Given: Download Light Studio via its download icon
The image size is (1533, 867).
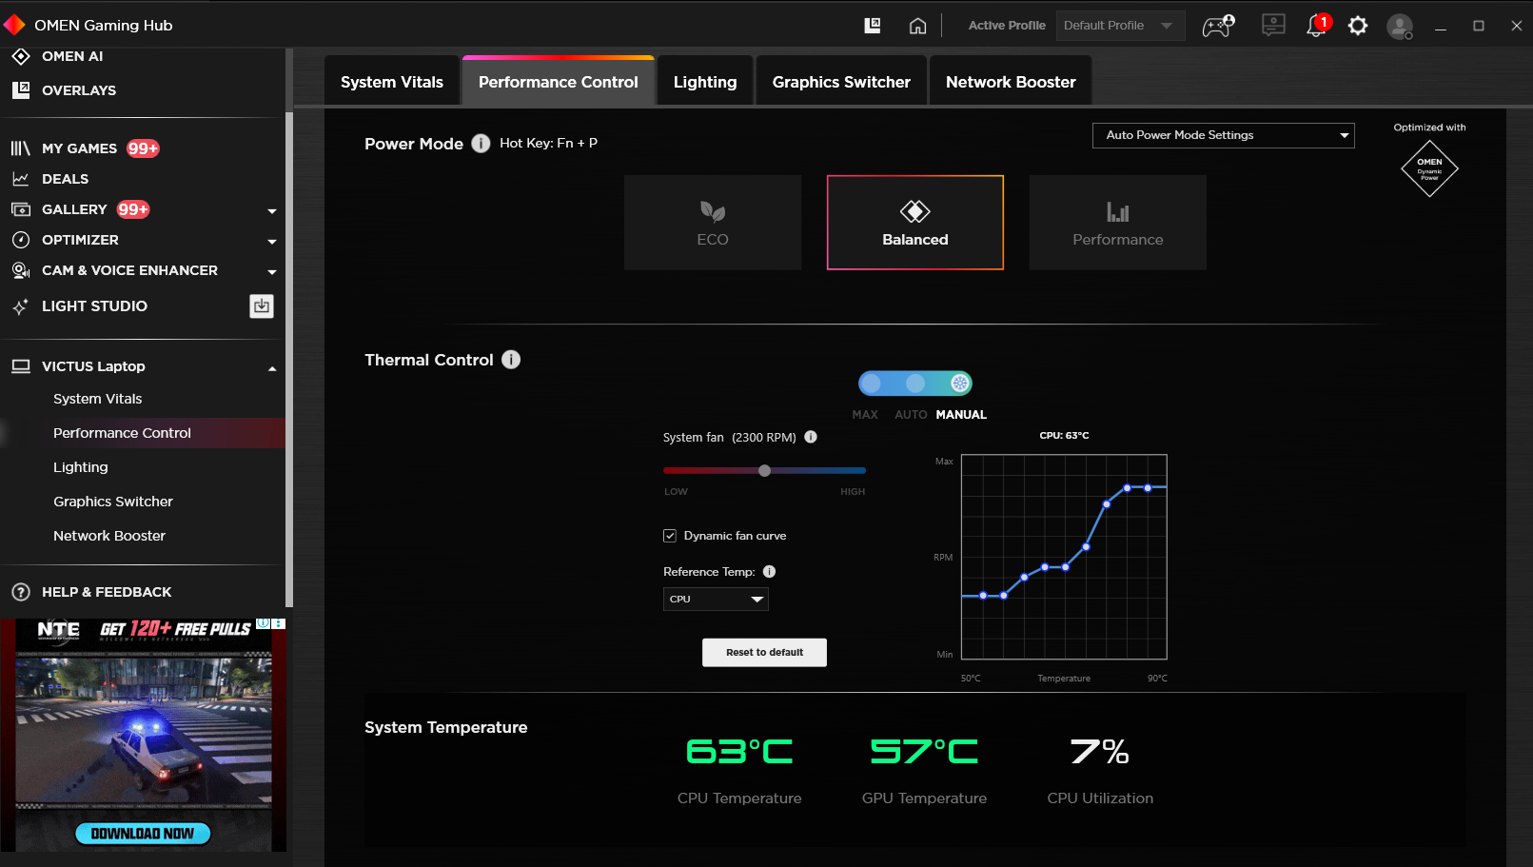Looking at the screenshot, I should click(x=262, y=305).
